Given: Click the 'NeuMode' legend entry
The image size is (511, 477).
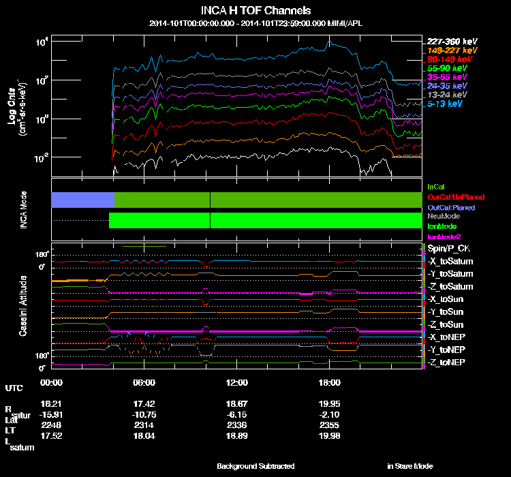Looking at the screenshot, I should point(444,216).
